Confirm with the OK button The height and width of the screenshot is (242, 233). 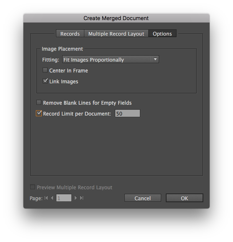click(x=185, y=198)
